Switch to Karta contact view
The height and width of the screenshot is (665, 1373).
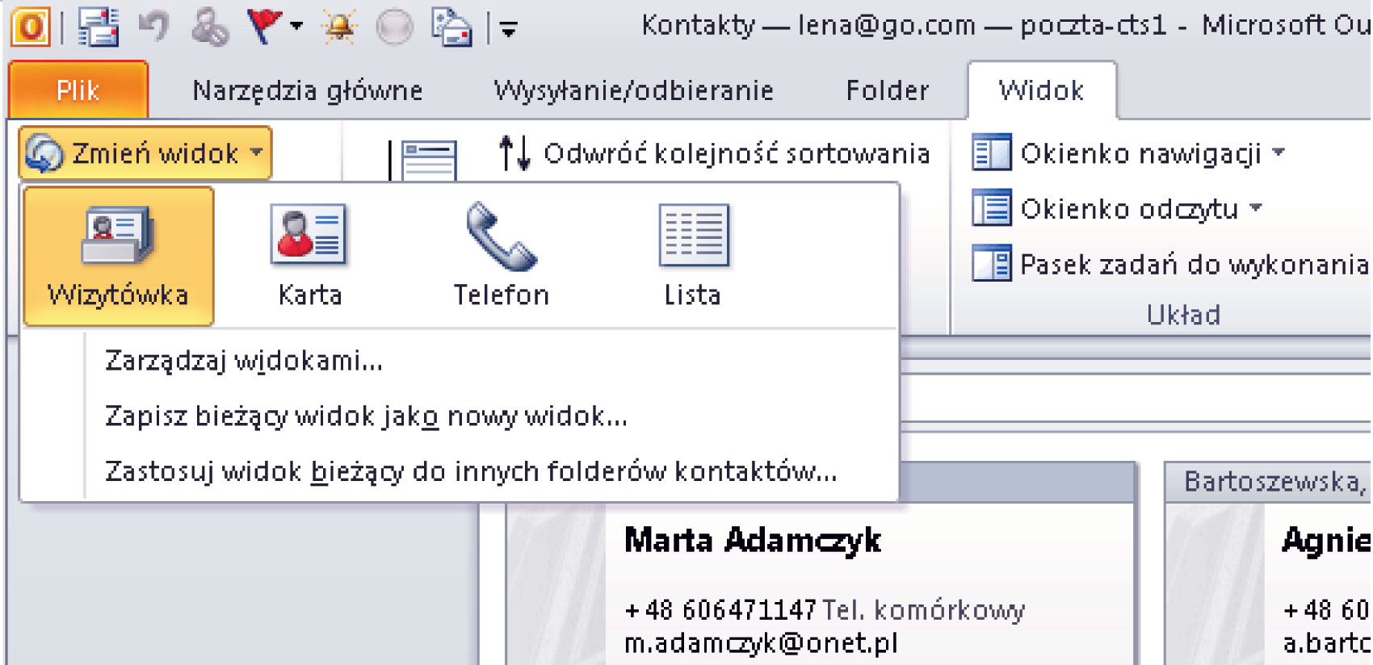tap(309, 256)
